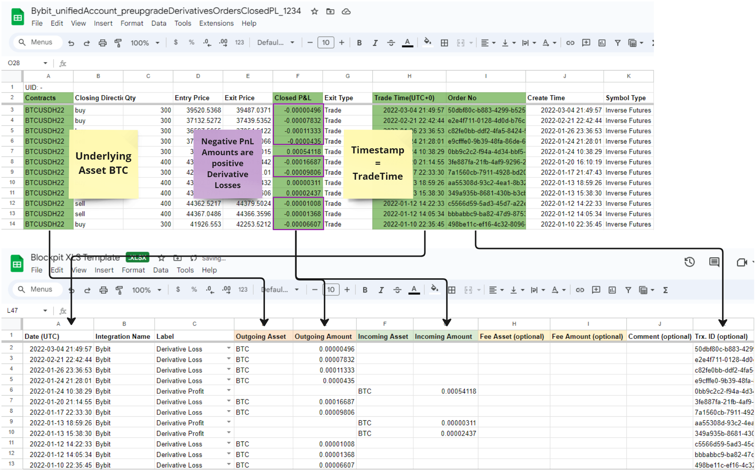Toggle italic in bottom toolbar
This screenshot has height=470, width=755.
[x=381, y=290]
